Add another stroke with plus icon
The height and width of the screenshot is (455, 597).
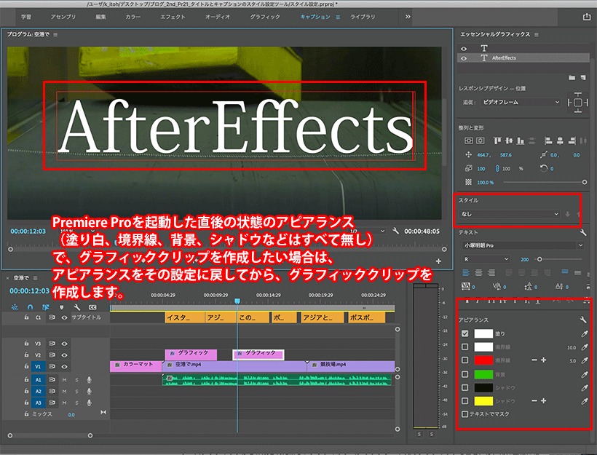pos(543,360)
